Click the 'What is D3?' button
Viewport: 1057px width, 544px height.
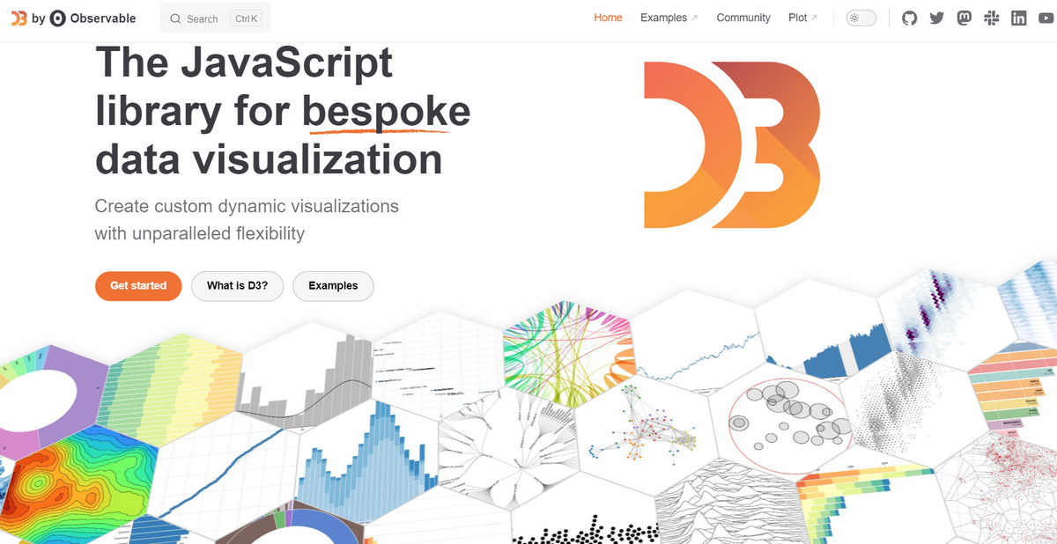tap(237, 286)
